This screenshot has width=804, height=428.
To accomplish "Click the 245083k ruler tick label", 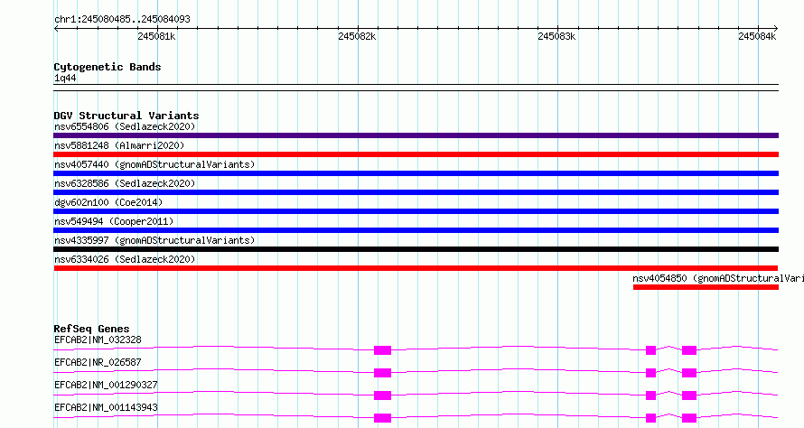I will [x=556, y=37].
